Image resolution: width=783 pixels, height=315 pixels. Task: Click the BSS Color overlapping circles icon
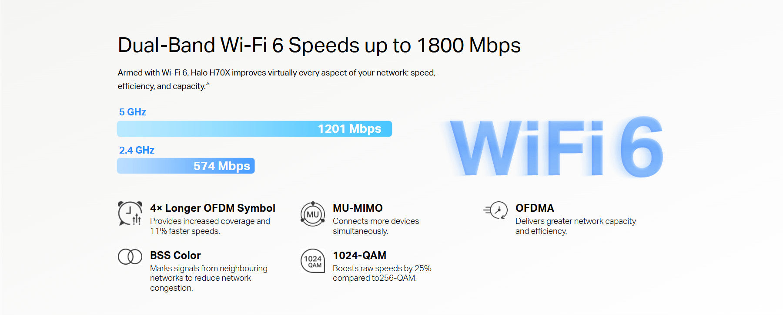pyautogui.click(x=130, y=256)
